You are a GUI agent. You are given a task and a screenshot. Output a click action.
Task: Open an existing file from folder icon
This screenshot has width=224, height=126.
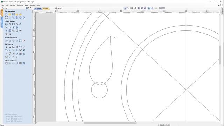pos(10,14)
